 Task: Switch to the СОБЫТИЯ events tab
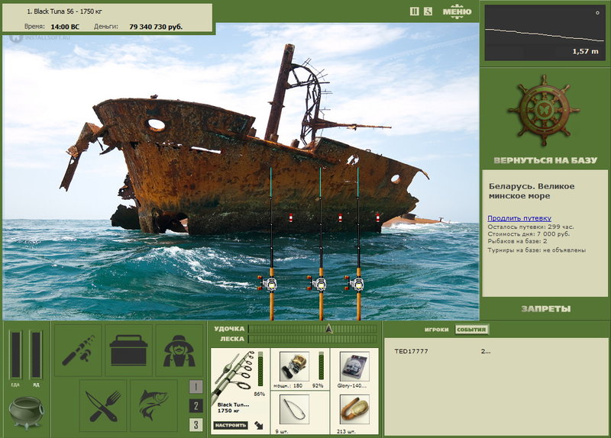[x=471, y=330]
